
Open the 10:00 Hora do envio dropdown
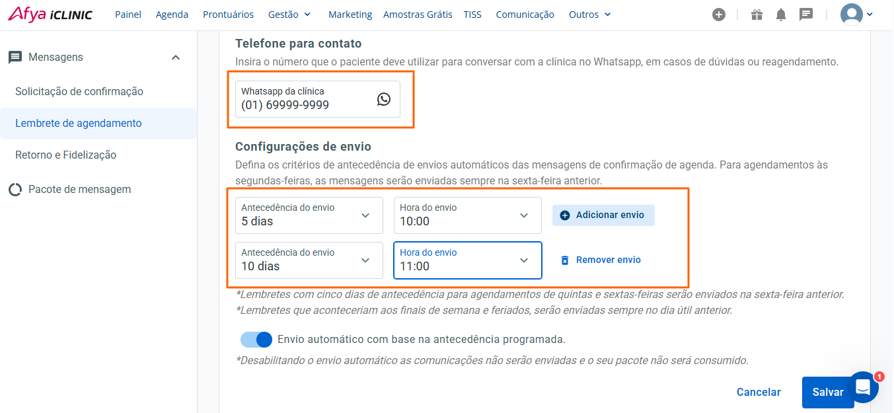467,215
